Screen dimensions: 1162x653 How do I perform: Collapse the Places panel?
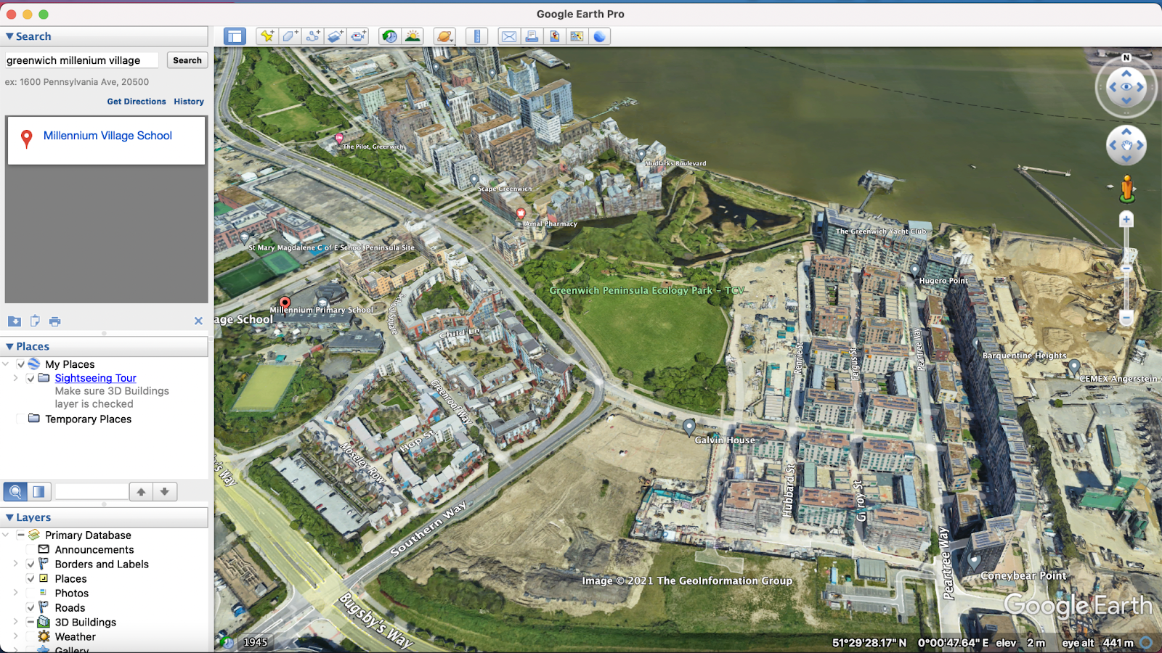click(x=9, y=347)
